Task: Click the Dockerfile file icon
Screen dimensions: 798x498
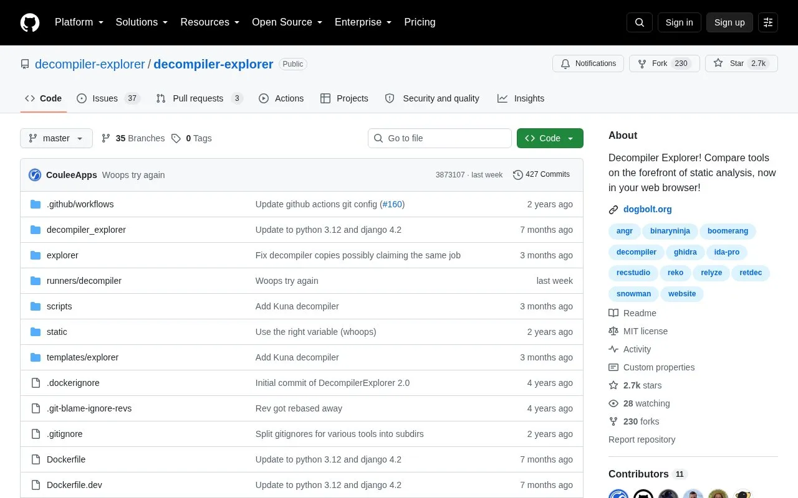Action: (36, 459)
